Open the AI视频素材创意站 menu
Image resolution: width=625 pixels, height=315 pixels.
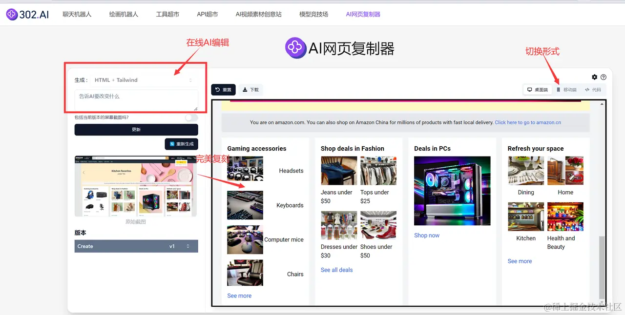click(x=258, y=14)
